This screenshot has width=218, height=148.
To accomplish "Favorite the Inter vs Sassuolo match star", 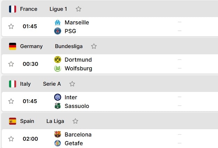I will (x=11, y=101).
